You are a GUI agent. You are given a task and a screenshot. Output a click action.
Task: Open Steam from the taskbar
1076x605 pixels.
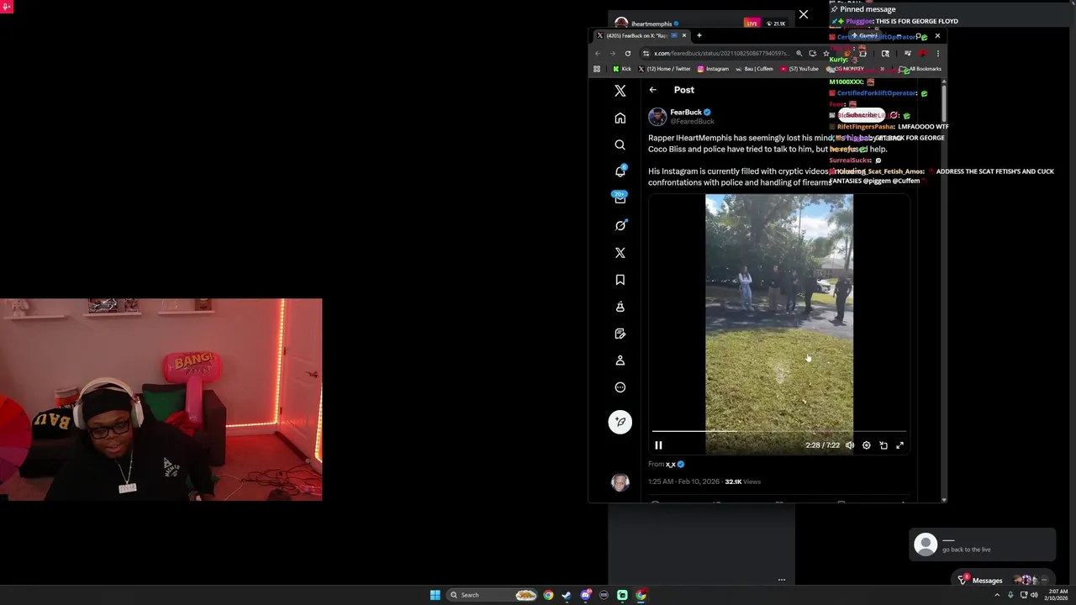click(567, 595)
